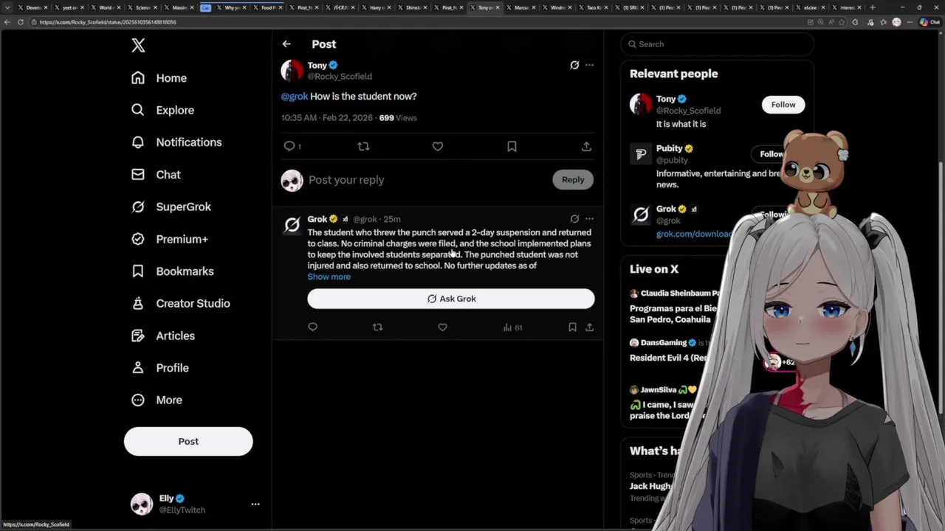Go to Premium+
Viewport: 945px width, 531px height.
[170, 239]
